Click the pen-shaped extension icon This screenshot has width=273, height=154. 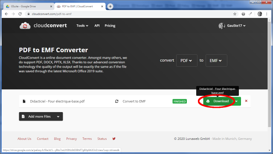[x=250, y=14]
